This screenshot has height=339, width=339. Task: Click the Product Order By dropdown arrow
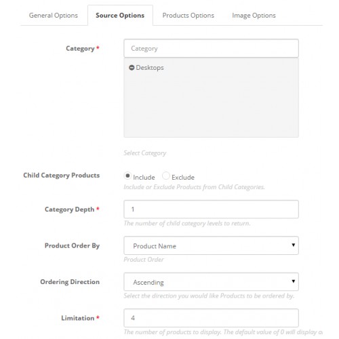coord(293,245)
